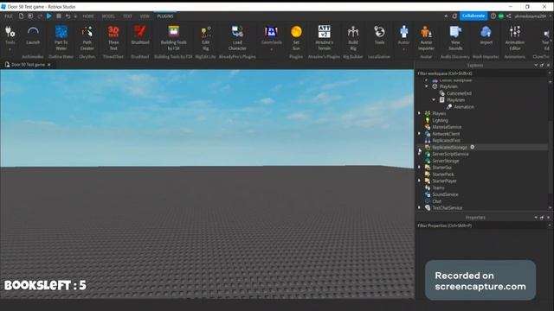Open the Load Character plugin
The height and width of the screenshot is (311, 554).
237,38
